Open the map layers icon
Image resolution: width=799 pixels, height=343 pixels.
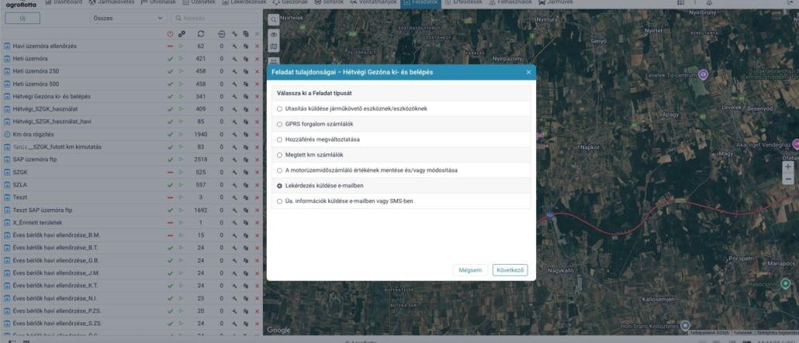click(x=273, y=47)
